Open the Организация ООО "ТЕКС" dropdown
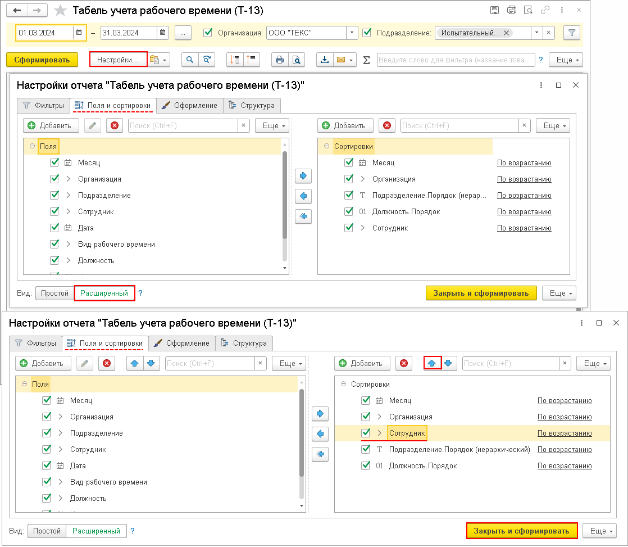The height and width of the screenshot is (547, 628). tap(352, 33)
